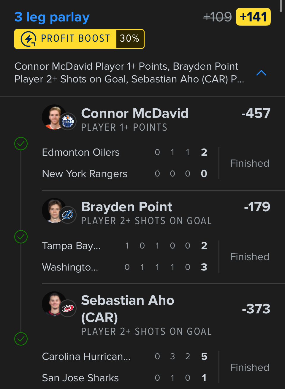Tap the Edmonton Oilers score row
The height and width of the screenshot is (389, 285).
(x=125, y=152)
